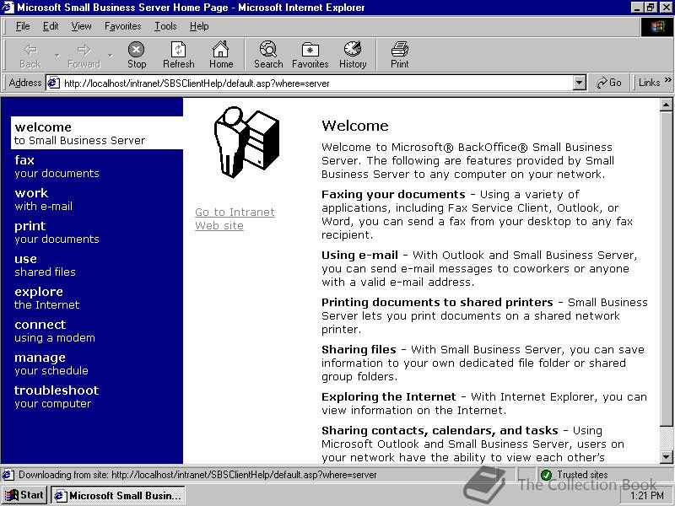This screenshot has height=506, width=675.
Task: Open 'explore the Internet' topic
Action: coord(46,298)
